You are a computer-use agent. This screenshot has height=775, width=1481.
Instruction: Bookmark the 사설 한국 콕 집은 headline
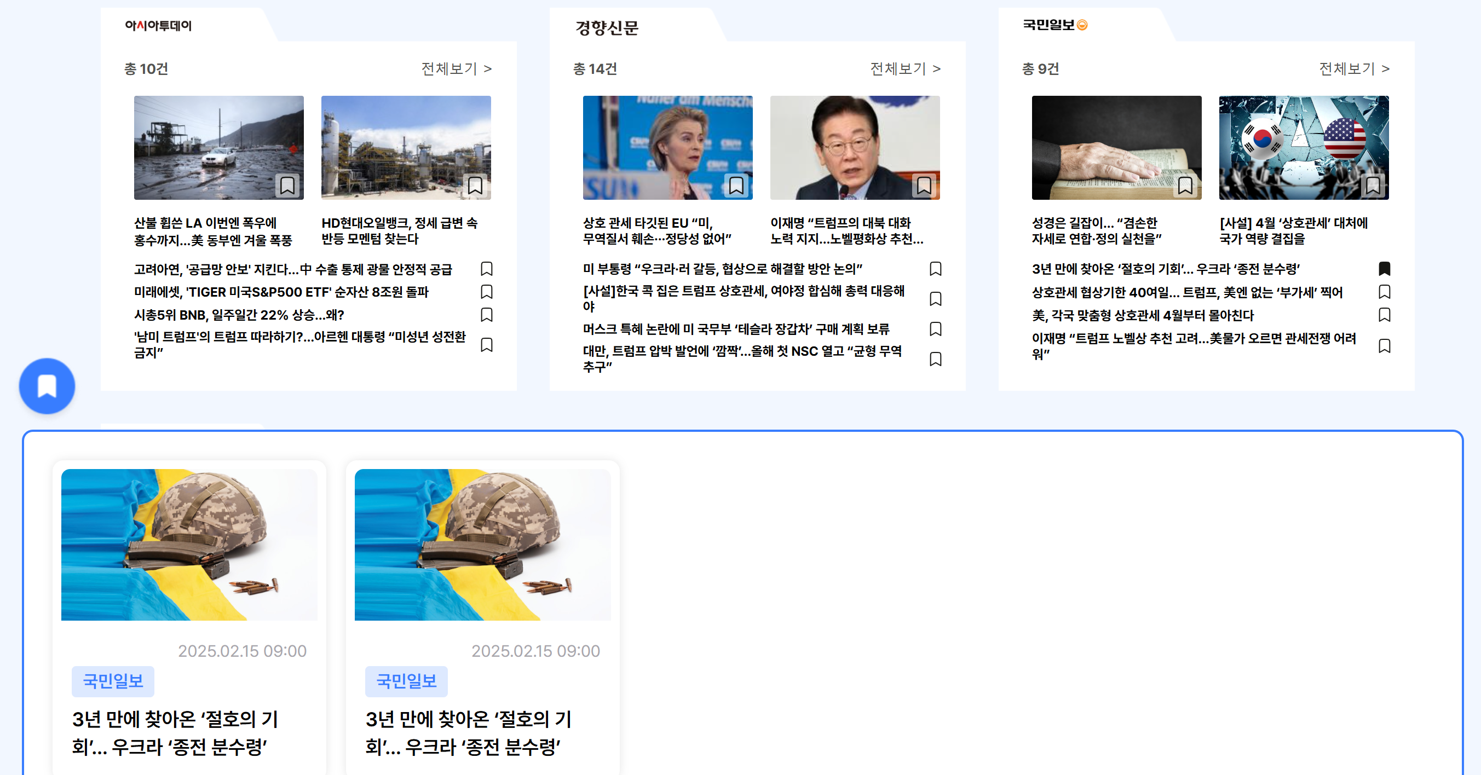pyautogui.click(x=935, y=298)
